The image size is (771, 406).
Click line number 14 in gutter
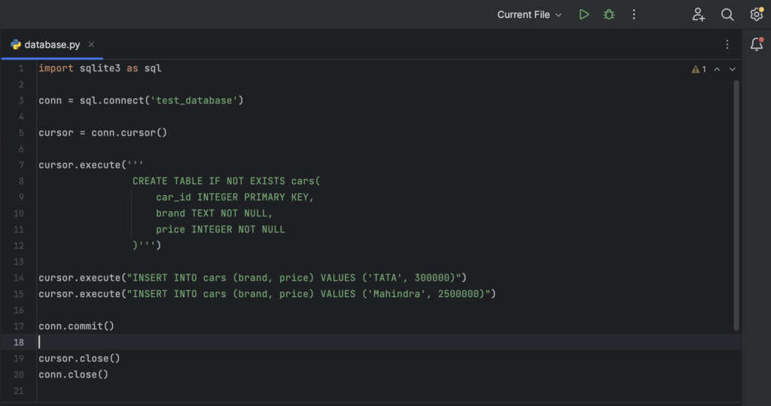click(19, 278)
